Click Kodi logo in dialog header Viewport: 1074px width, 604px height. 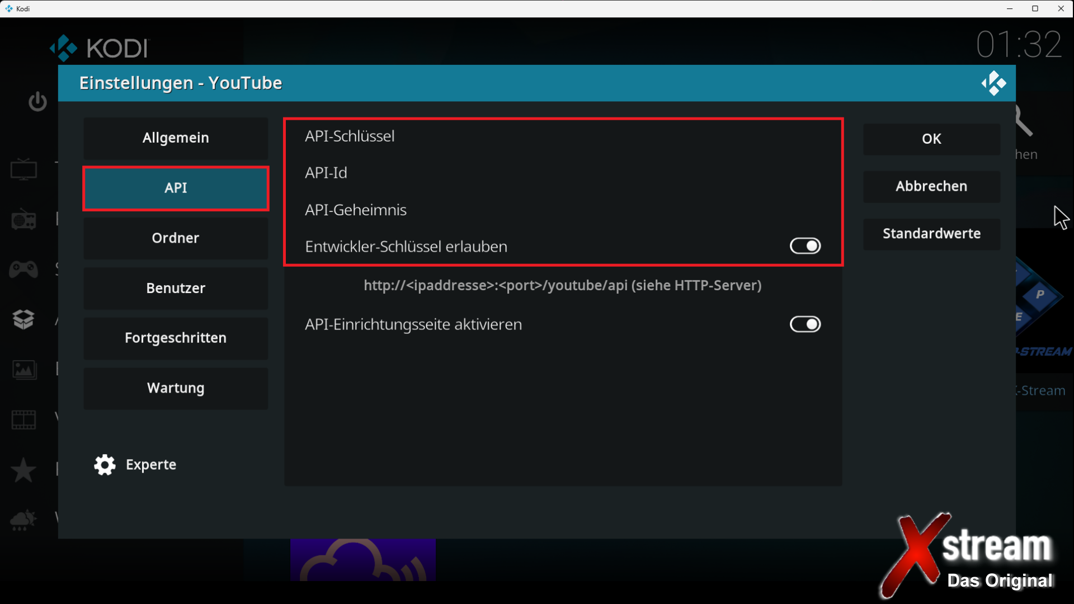(x=993, y=83)
